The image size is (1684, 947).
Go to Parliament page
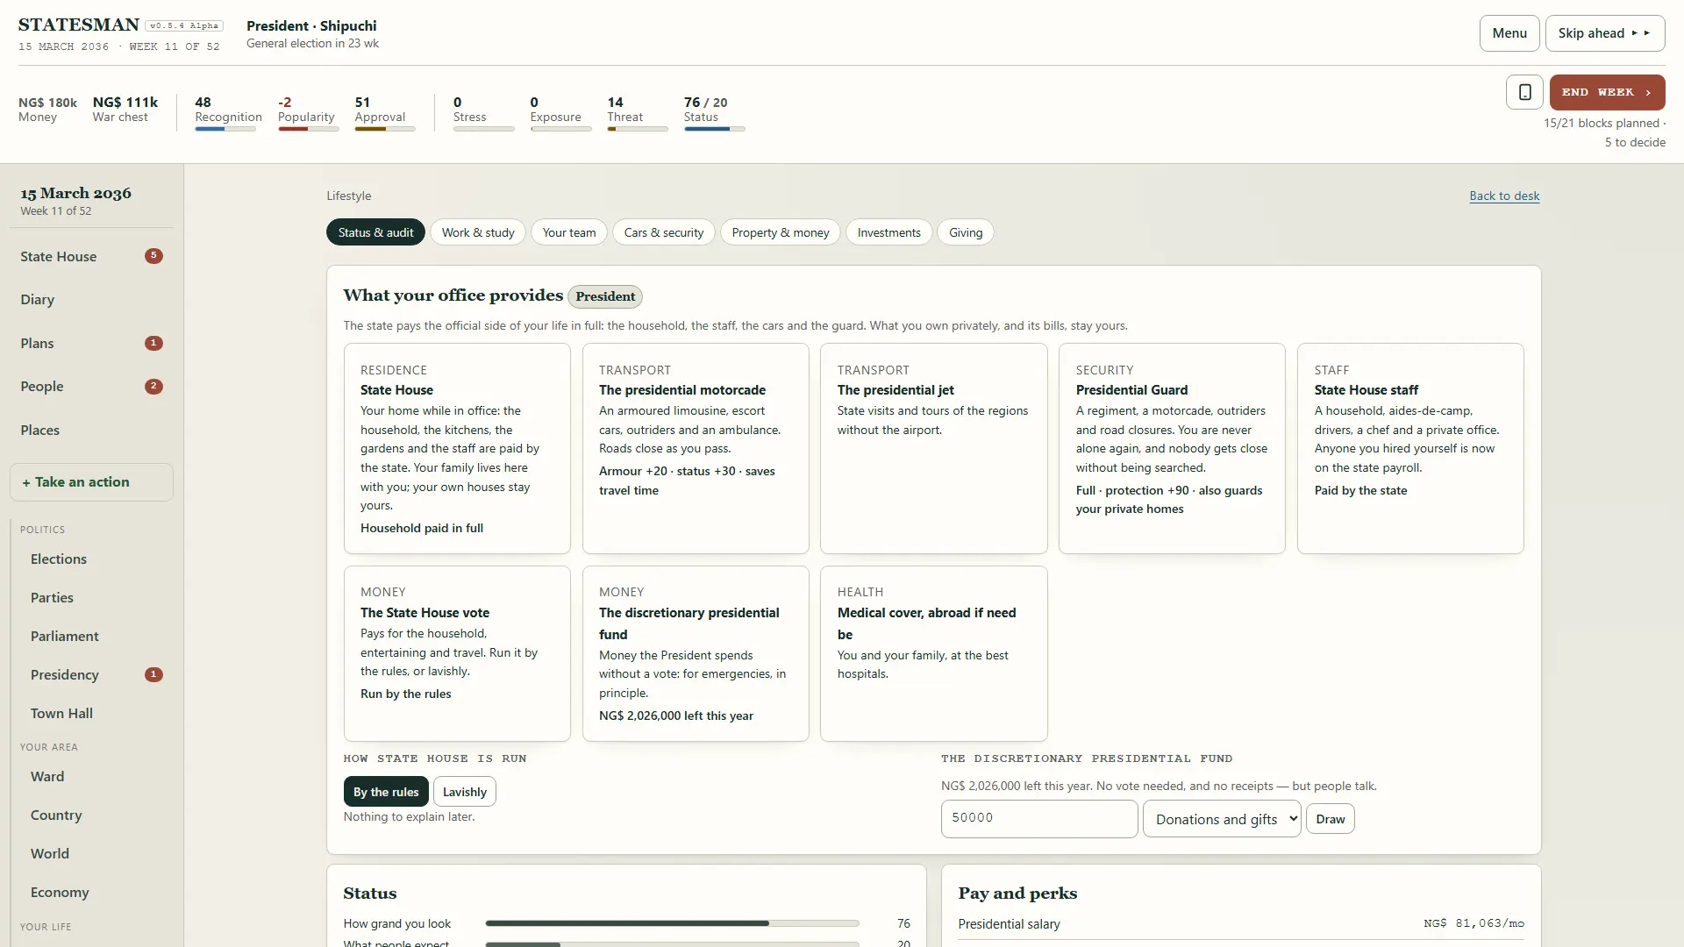click(96, 637)
